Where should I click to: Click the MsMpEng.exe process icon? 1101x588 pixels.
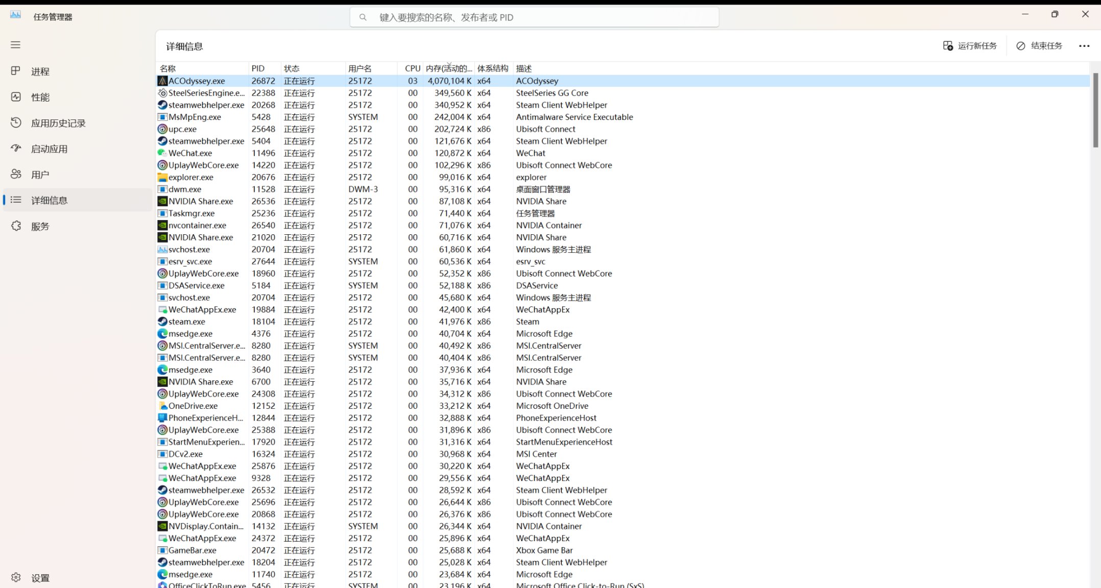[162, 117]
